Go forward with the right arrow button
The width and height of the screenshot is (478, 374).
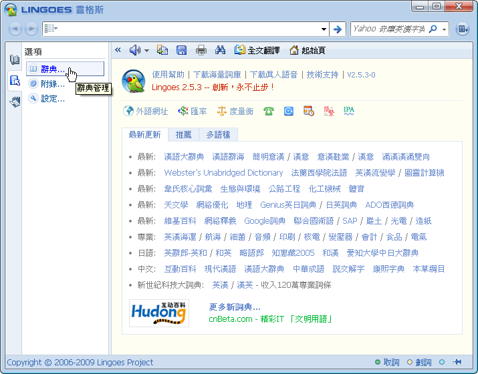click(31, 29)
